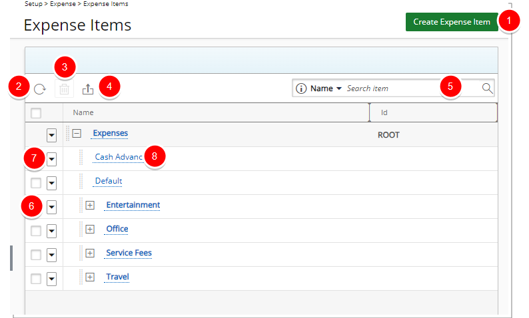This screenshot has height=318, width=529.
Task: Open the Cash Advance expense item
Action: [119, 157]
